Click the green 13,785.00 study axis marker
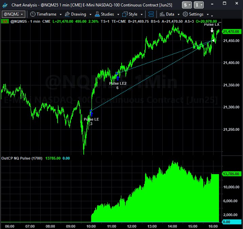 coord(231,174)
